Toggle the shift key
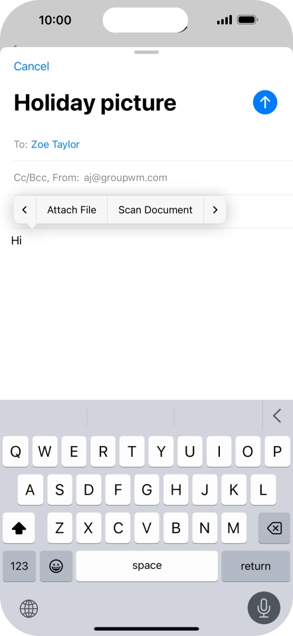The image size is (293, 636). pyautogui.click(x=19, y=528)
